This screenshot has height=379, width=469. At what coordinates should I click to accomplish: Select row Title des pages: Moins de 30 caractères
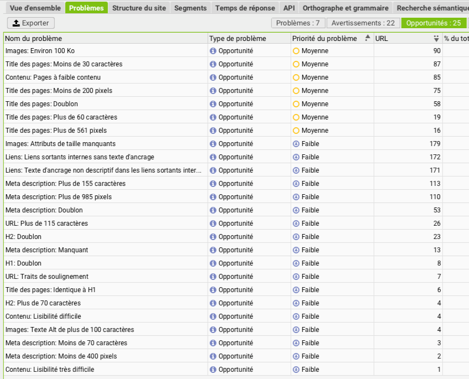point(236,64)
